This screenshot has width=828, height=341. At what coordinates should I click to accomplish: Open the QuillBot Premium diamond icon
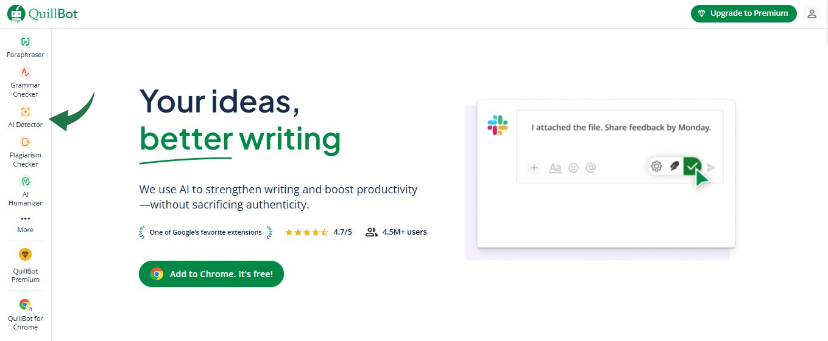point(25,255)
